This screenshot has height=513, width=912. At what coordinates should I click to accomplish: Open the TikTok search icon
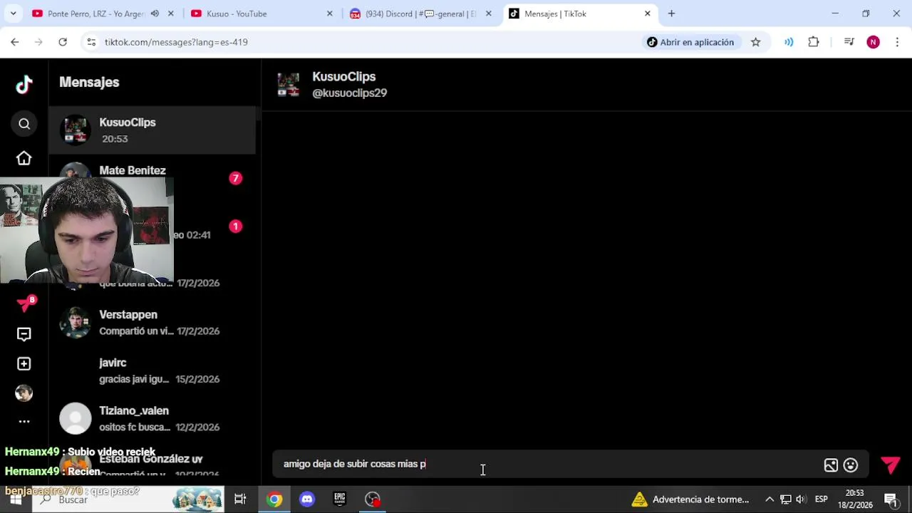click(x=24, y=124)
